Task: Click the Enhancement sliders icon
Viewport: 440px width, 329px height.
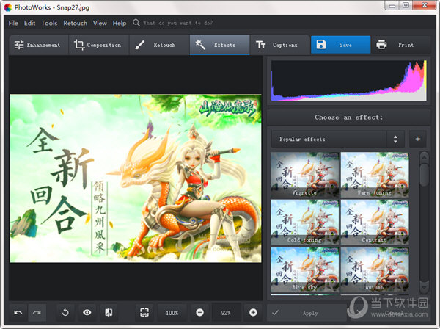Action: point(19,45)
